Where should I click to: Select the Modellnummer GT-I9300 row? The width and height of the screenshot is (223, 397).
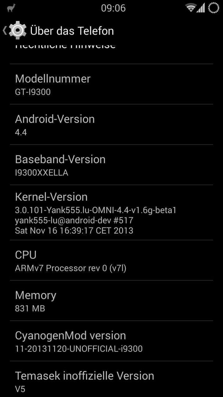pos(111,84)
